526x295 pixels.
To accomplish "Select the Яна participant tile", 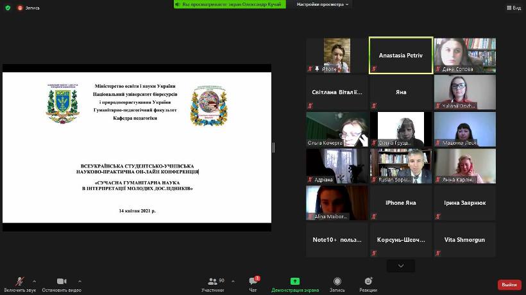I will [401, 92].
